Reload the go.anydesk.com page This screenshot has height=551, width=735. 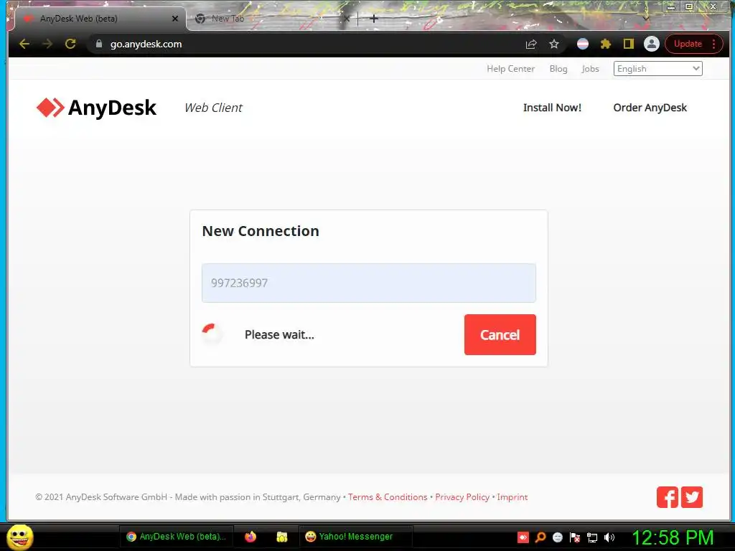(x=70, y=44)
